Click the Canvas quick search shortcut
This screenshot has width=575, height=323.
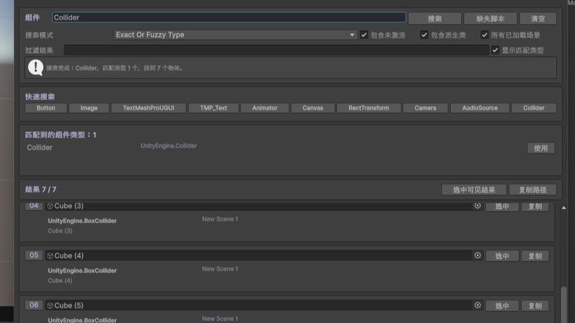313,108
